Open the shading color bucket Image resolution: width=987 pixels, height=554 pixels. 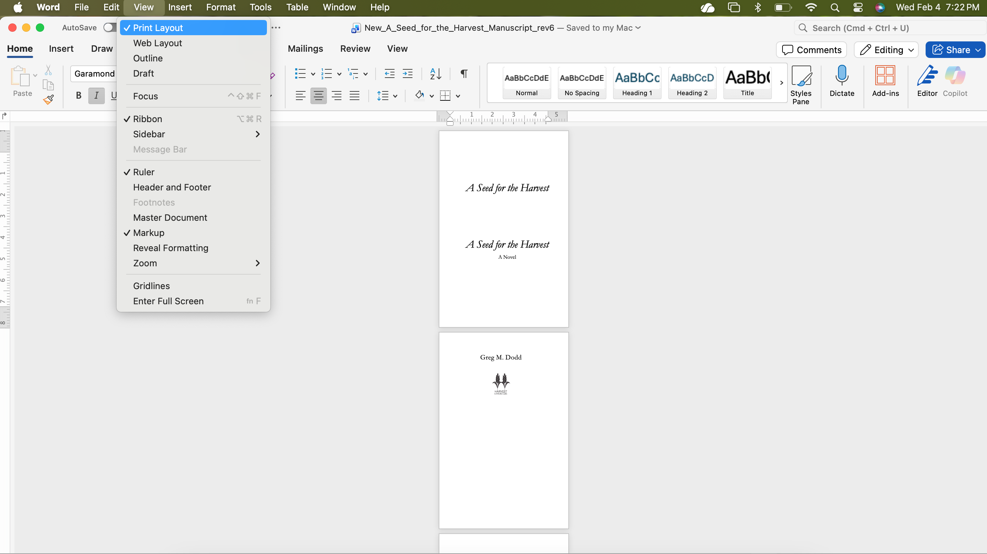click(x=420, y=96)
